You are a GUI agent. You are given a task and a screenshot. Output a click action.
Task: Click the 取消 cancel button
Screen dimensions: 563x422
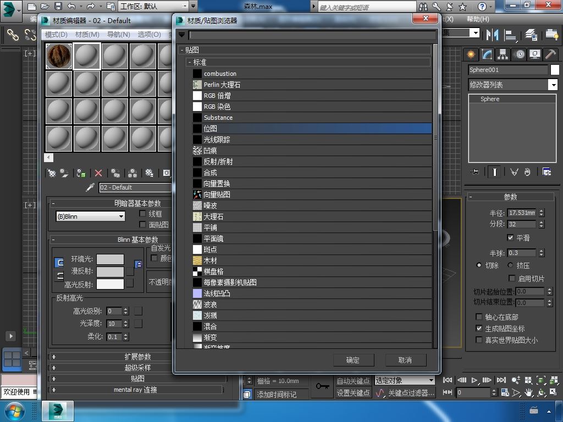coord(405,360)
